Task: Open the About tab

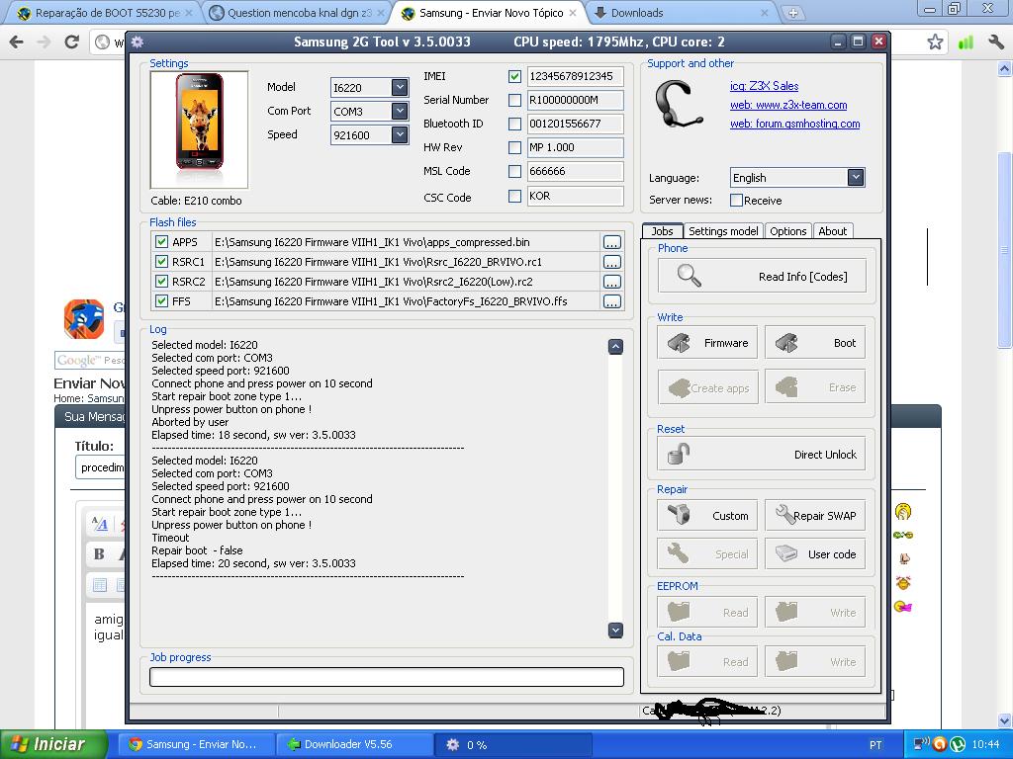Action: pyautogui.click(x=833, y=231)
